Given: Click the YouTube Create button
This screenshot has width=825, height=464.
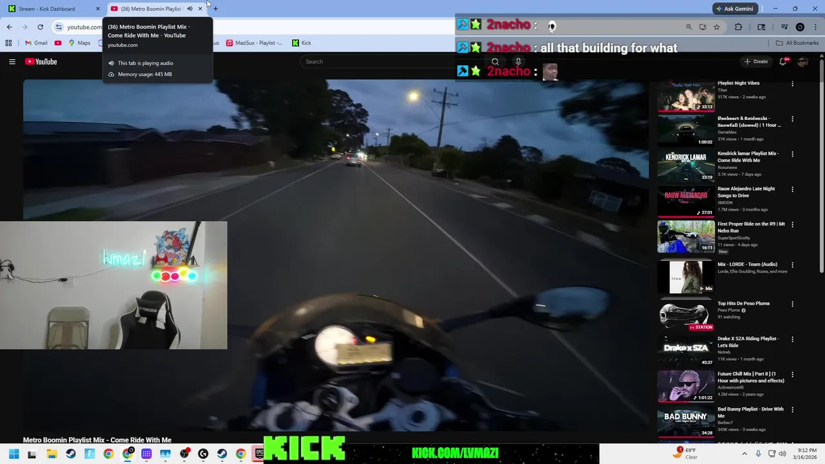Looking at the screenshot, I should point(756,62).
